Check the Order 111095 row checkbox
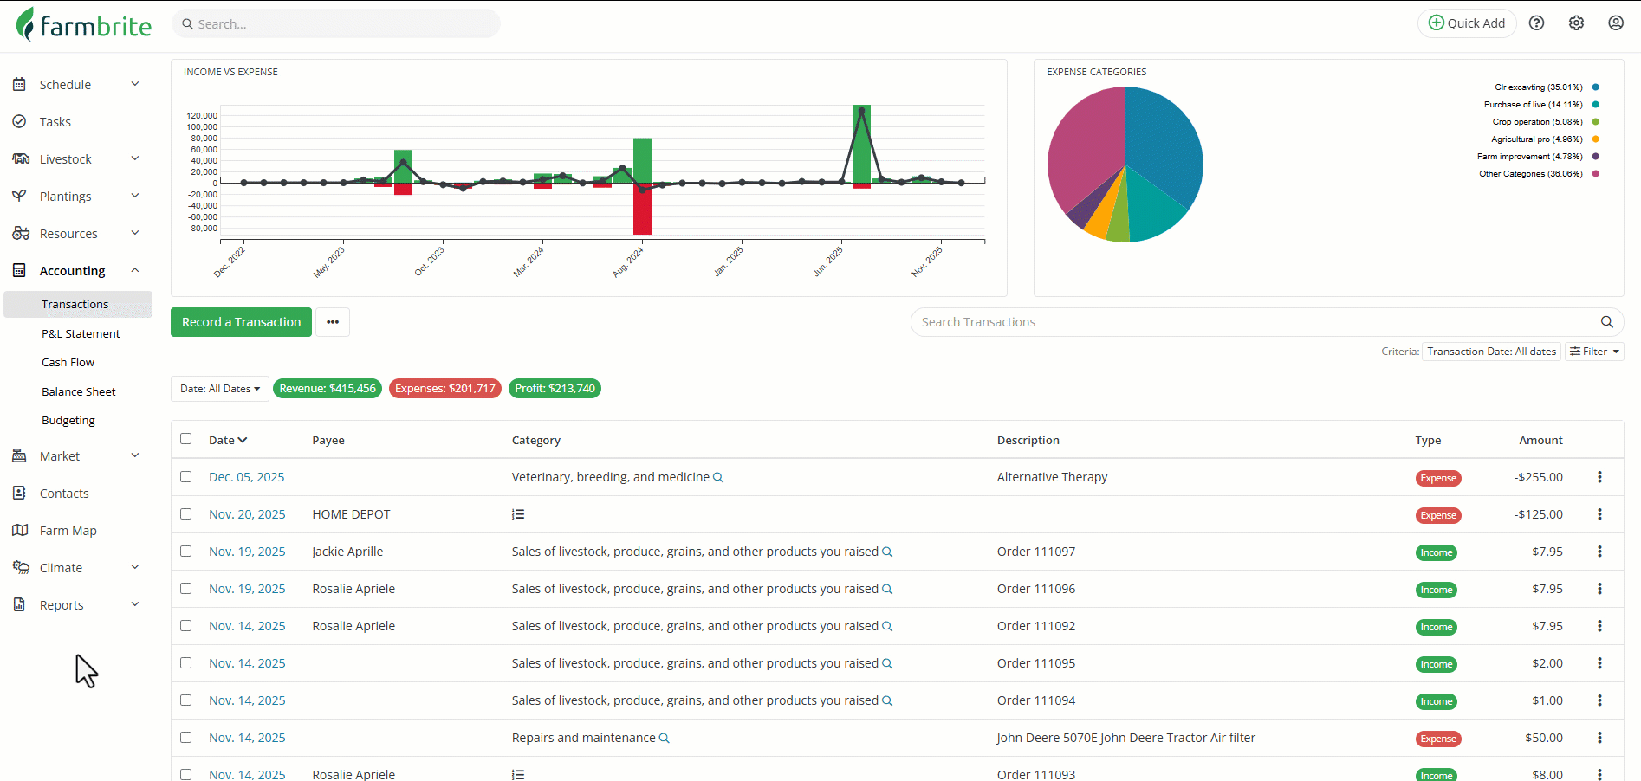The width and height of the screenshot is (1641, 781). [x=185, y=663]
